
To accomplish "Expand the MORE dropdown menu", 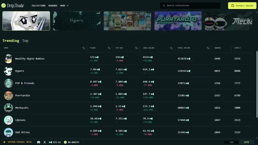I will coord(64,6).
